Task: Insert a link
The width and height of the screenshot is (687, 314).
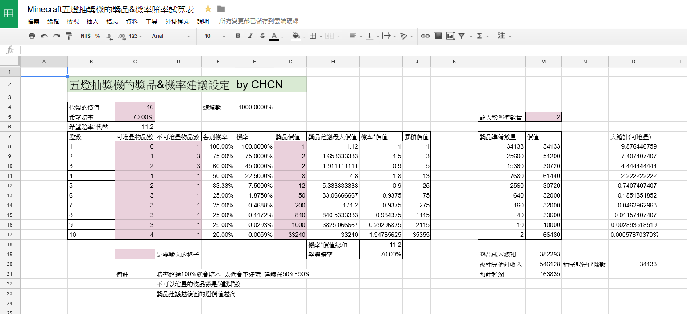Action: point(425,36)
